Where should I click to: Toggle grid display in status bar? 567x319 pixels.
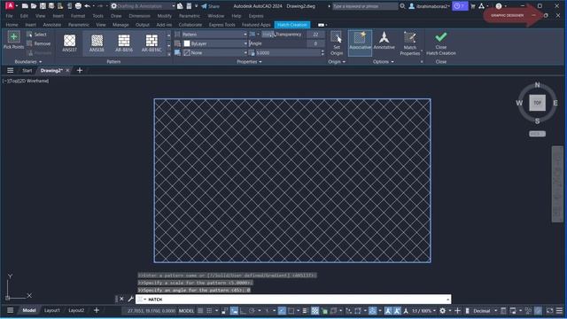200,311
